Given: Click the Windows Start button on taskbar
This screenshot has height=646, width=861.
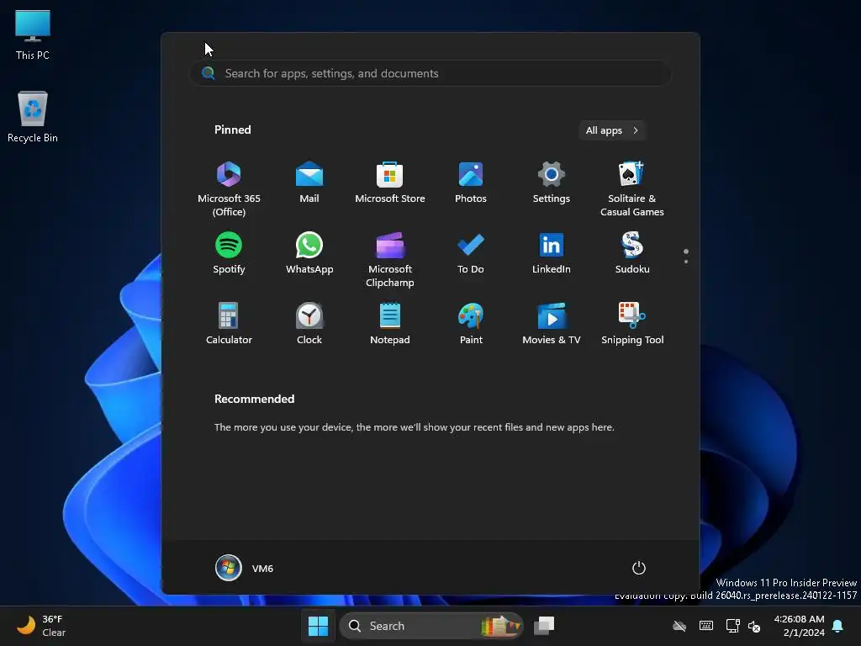Looking at the screenshot, I should (x=318, y=626).
